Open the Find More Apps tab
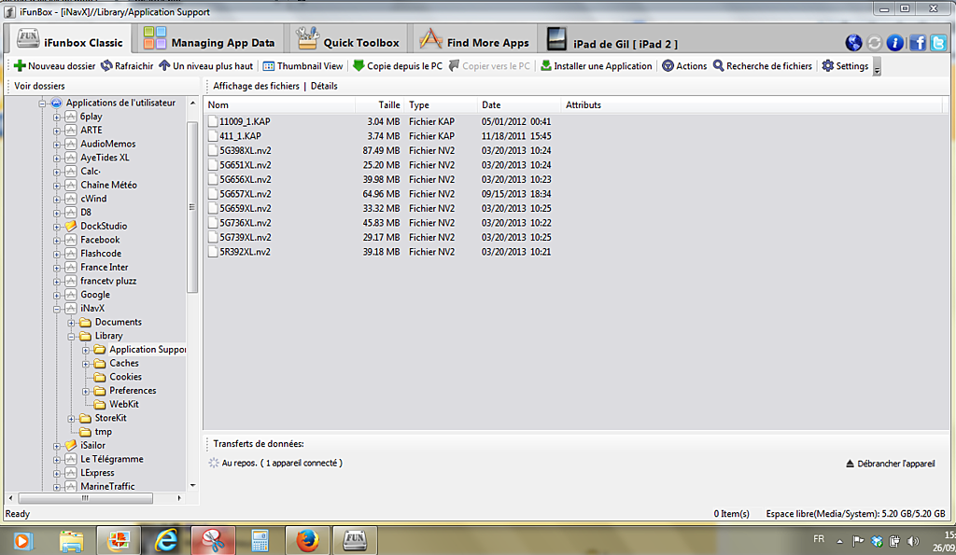 pyautogui.click(x=474, y=40)
